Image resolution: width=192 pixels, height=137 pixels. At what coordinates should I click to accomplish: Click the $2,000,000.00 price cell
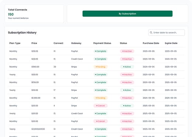(38, 129)
